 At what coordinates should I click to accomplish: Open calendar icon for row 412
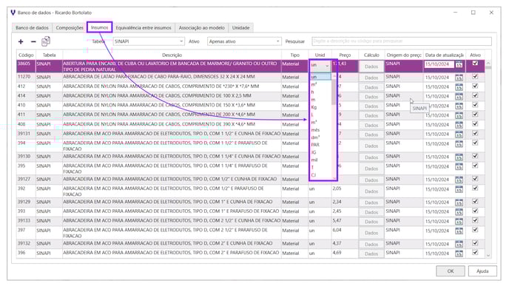click(459, 87)
